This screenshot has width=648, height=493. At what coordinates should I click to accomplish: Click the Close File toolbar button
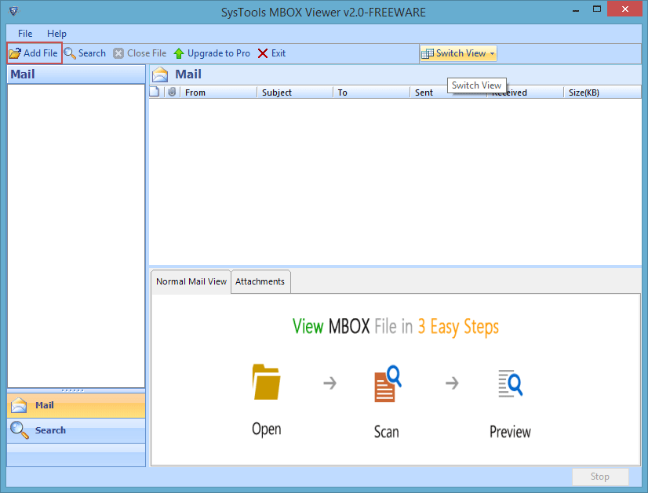click(x=140, y=53)
